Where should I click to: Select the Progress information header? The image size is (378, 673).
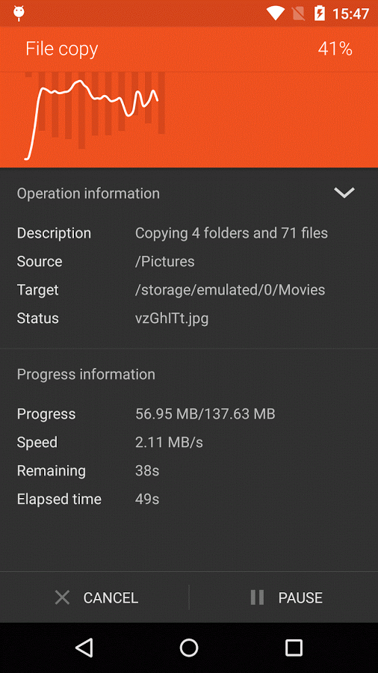click(86, 375)
